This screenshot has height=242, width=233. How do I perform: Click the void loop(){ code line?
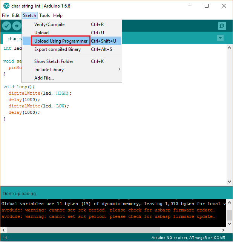pos(19,87)
